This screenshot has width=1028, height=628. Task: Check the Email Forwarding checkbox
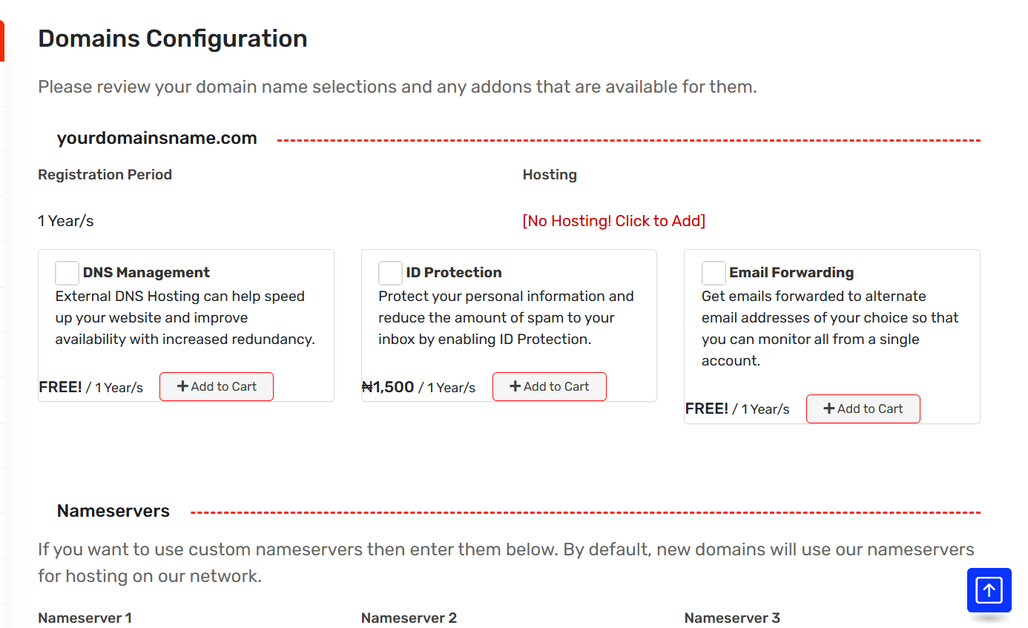click(714, 273)
